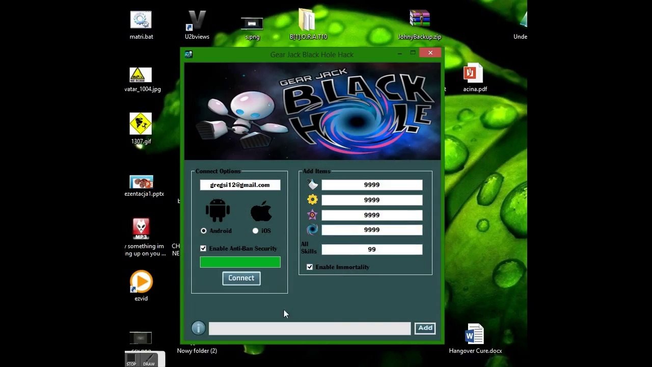Click the 9999 field beside black hole icon
The image size is (652, 367).
coord(372,230)
